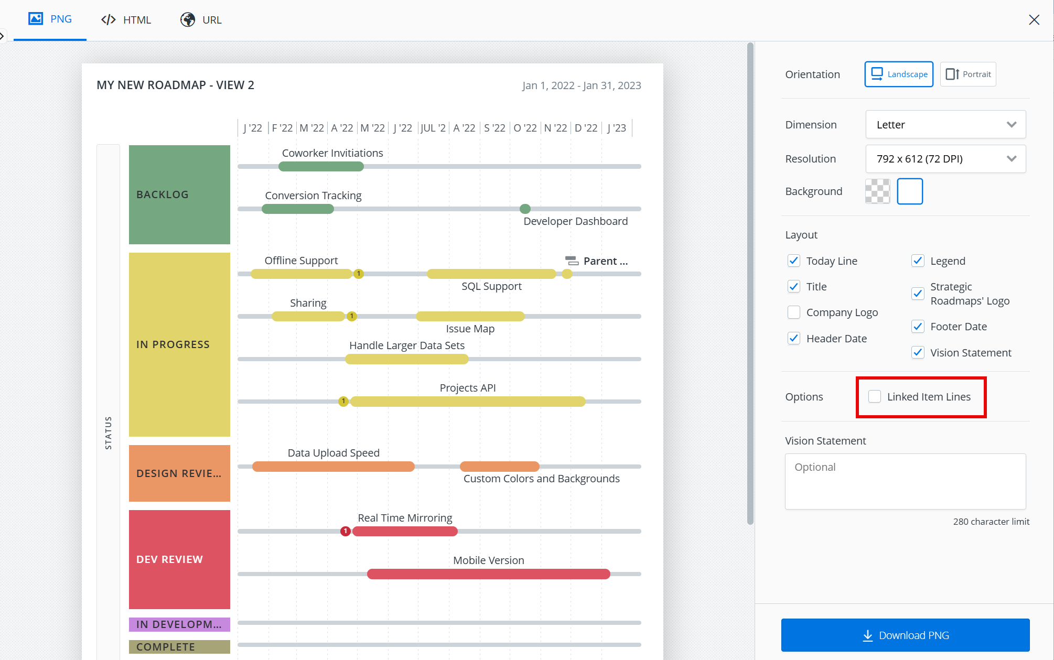Uncheck the Today Line checkbox
The image size is (1054, 660).
point(794,261)
